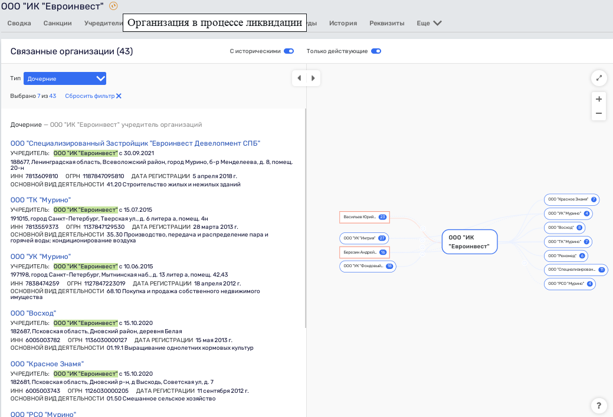This screenshot has width=613, height=417.
Task: Toggle the Только действующие switch
Action: point(376,51)
